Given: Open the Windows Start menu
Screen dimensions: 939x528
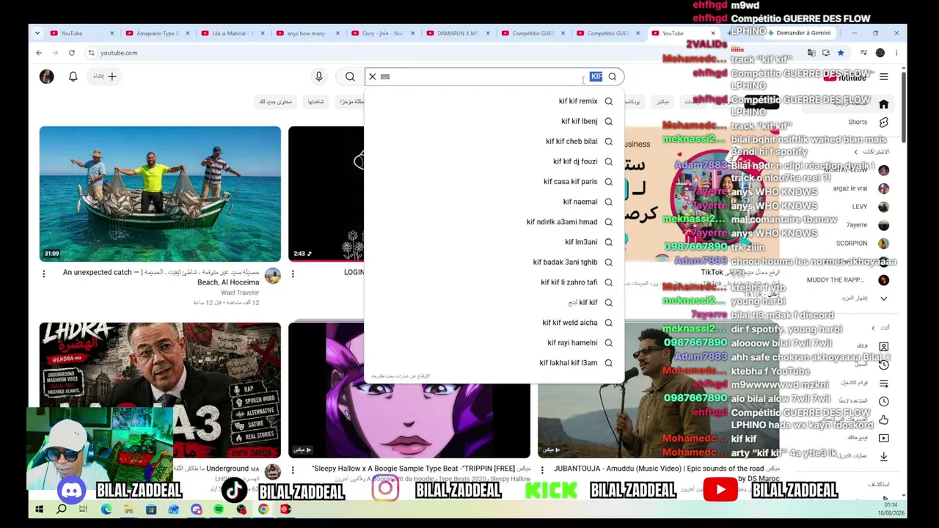Looking at the screenshot, I should pyautogui.click(x=39, y=510).
